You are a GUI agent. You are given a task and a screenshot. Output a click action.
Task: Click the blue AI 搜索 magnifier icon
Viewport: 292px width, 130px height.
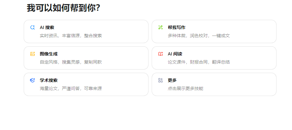coord(33,27)
